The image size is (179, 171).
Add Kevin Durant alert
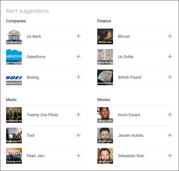coord(170,115)
